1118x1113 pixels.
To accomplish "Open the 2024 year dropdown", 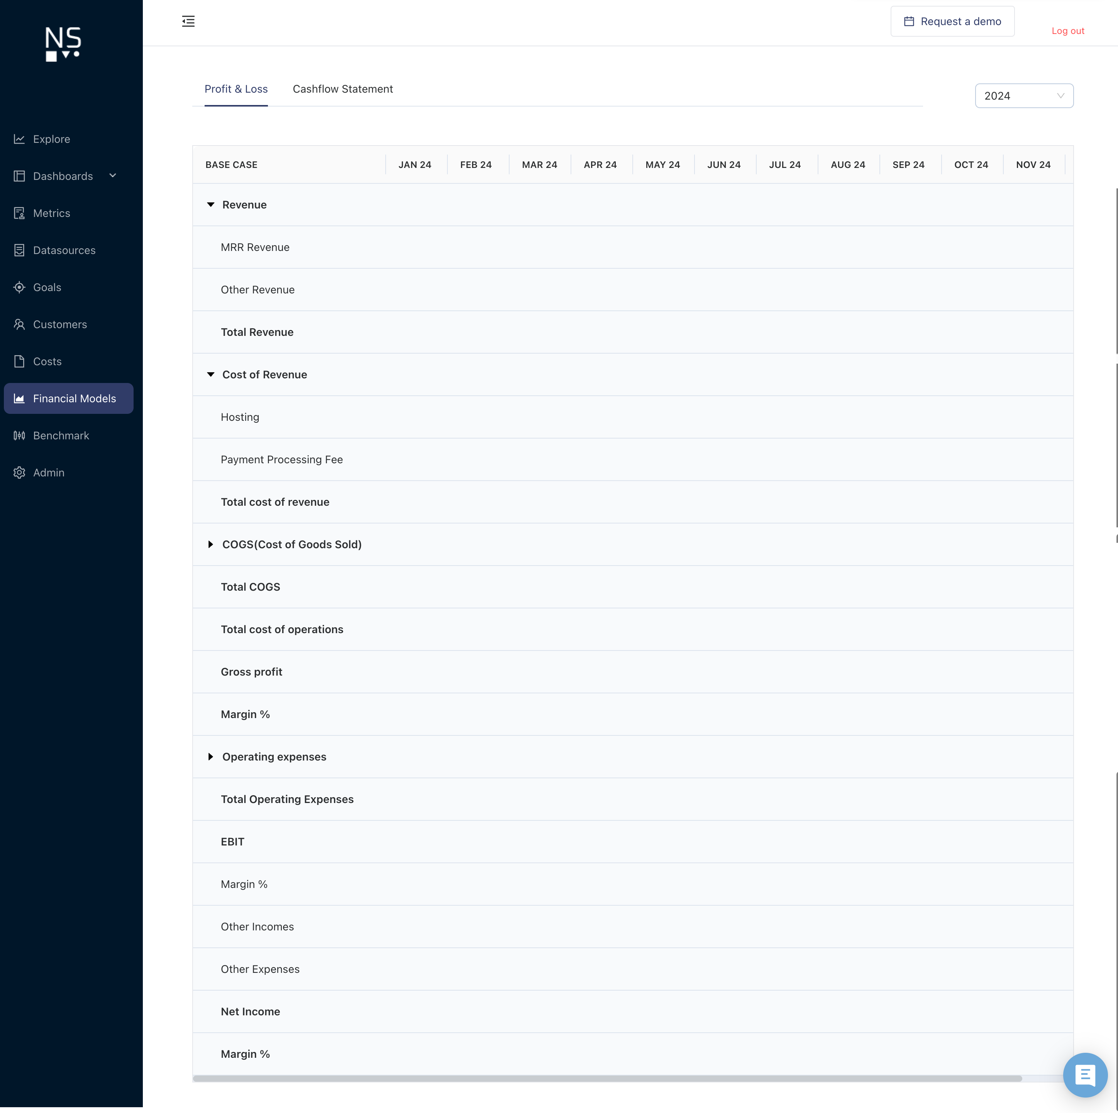I will (1024, 95).
